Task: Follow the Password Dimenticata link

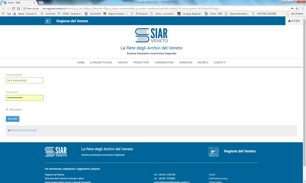Action: click(x=24, y=130)
